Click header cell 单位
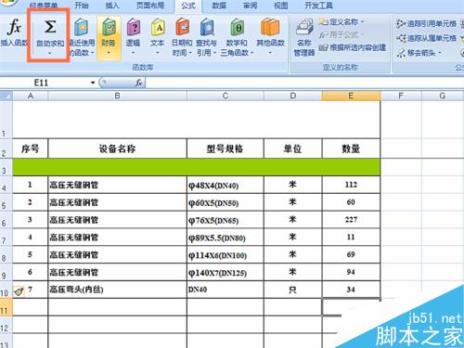Screen dimensions: 464x348 pyautogui.click(x=293, y=148)
